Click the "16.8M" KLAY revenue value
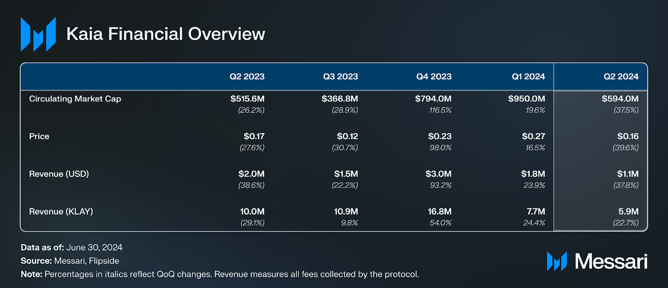This screenshot has width=668, height=288. (439, 212)
